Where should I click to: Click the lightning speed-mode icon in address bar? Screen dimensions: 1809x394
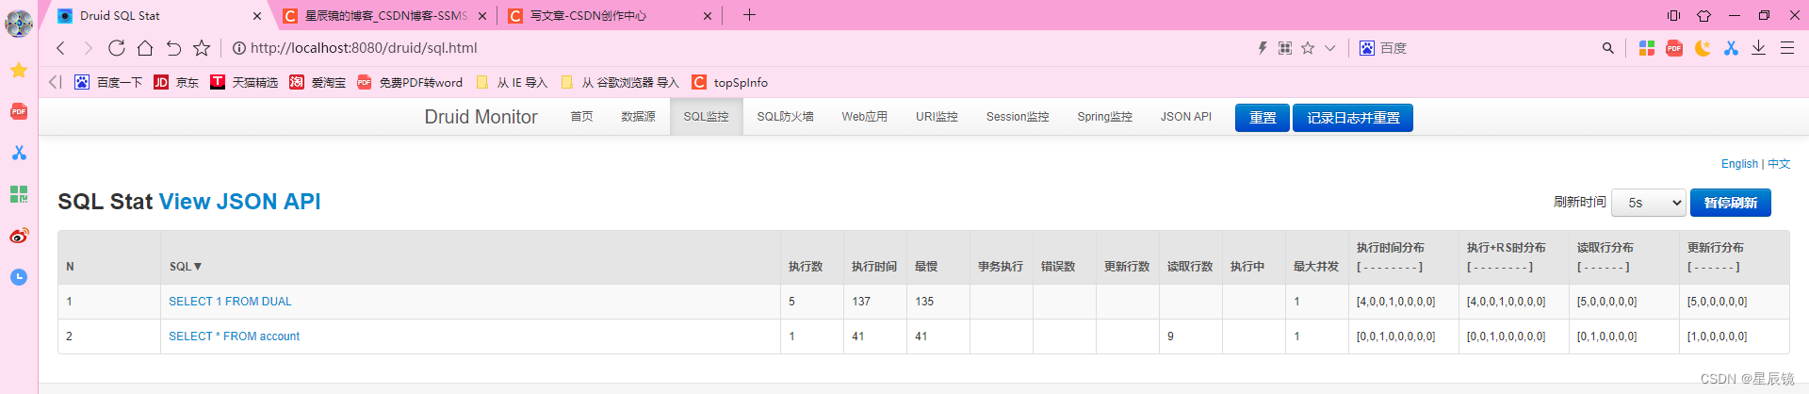(x=1263, y=48)
